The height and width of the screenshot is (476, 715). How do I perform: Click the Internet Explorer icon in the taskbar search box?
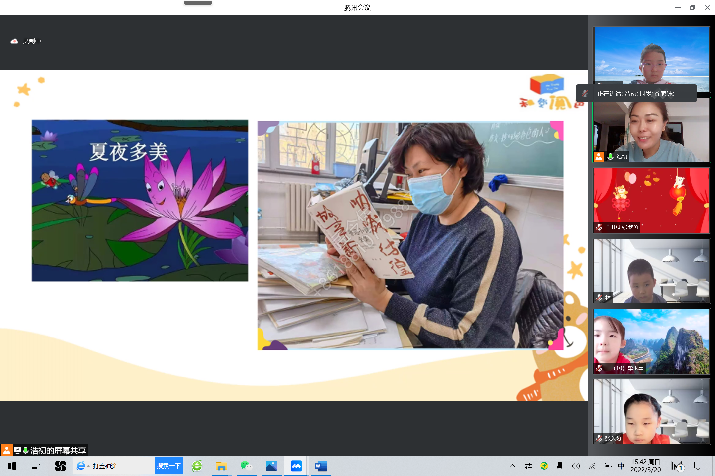[x=81, y=466]
